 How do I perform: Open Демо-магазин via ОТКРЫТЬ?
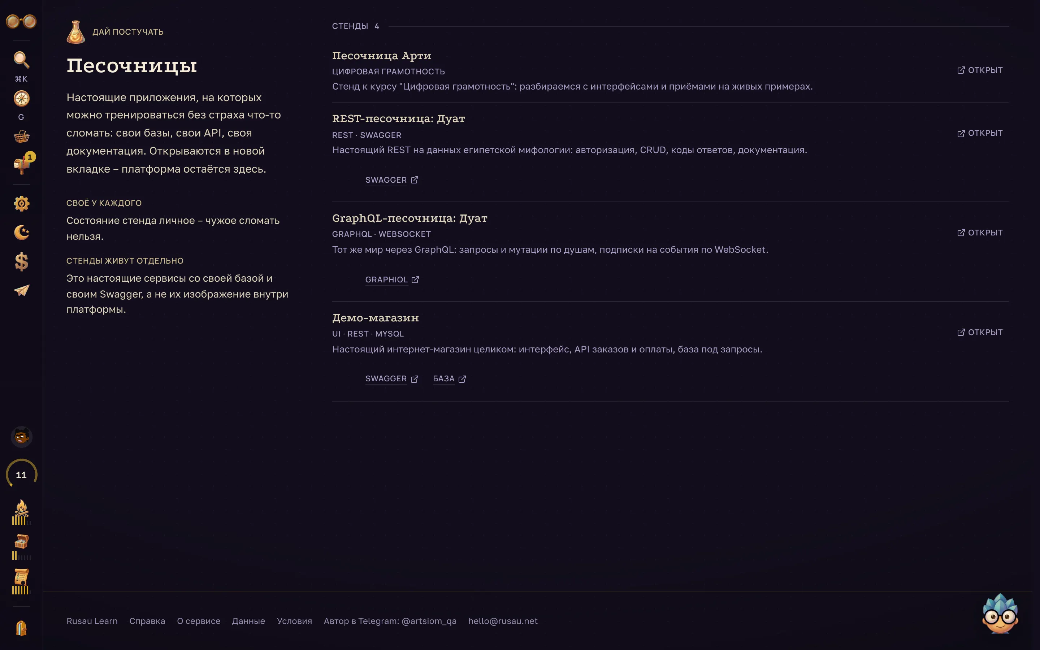[980, 332]
